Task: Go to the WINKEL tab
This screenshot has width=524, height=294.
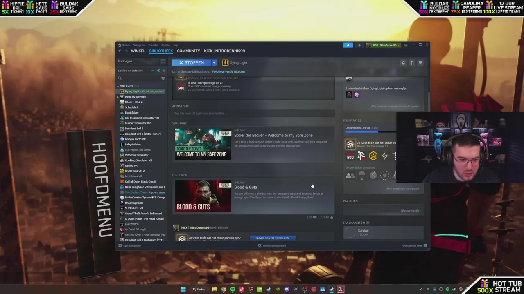Action: tap(138, 51)
